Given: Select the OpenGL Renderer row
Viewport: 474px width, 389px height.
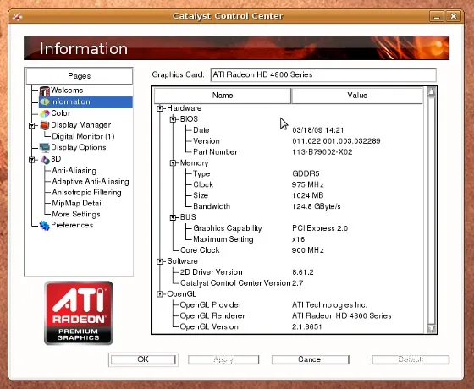Looking at the screenshot, I should [x=289, y=316].
